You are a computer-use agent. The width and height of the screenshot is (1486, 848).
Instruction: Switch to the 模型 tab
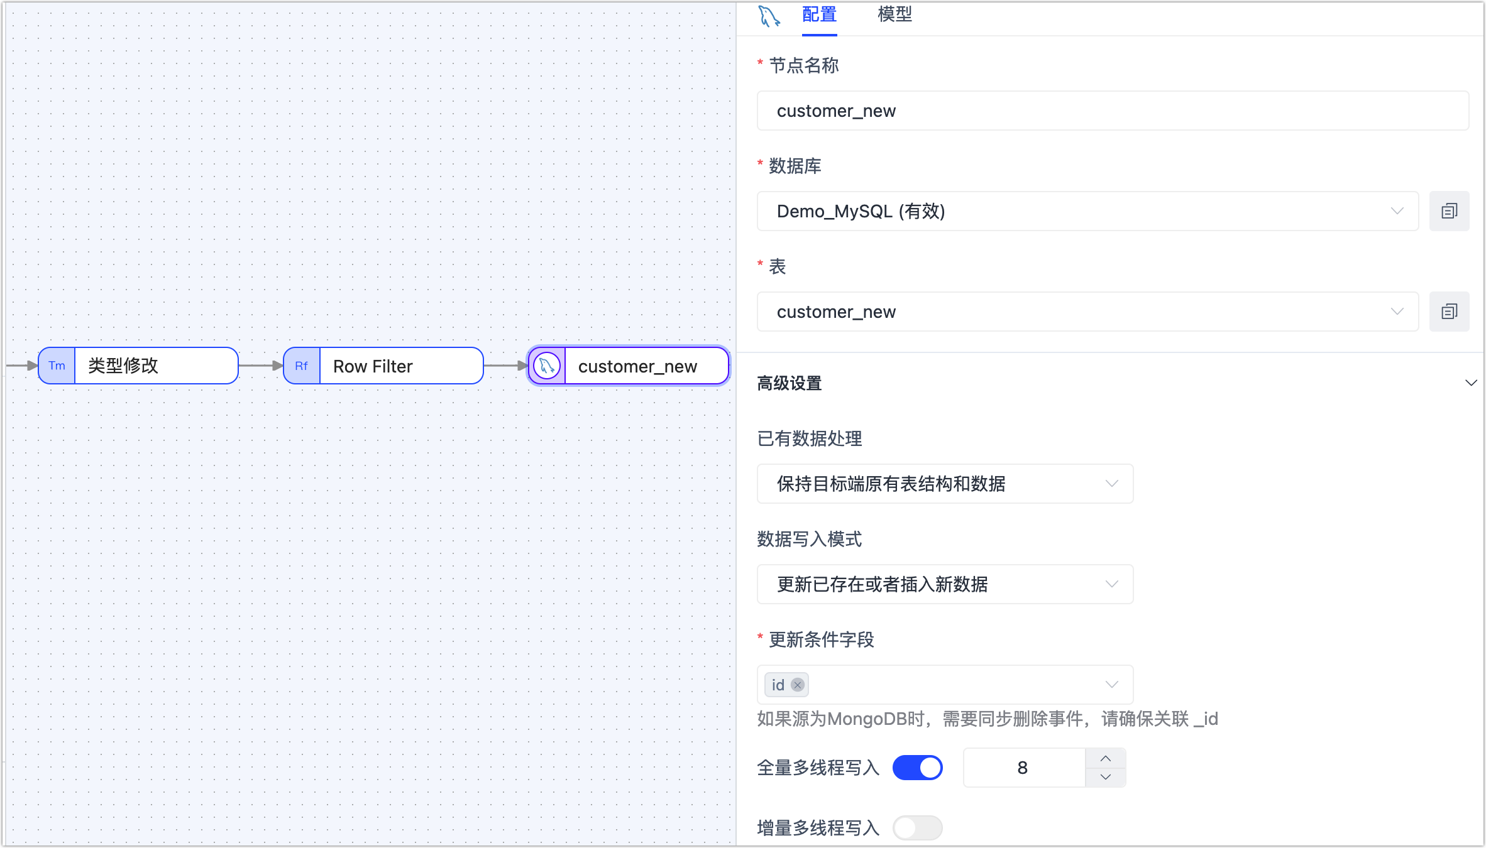point(894,14)
